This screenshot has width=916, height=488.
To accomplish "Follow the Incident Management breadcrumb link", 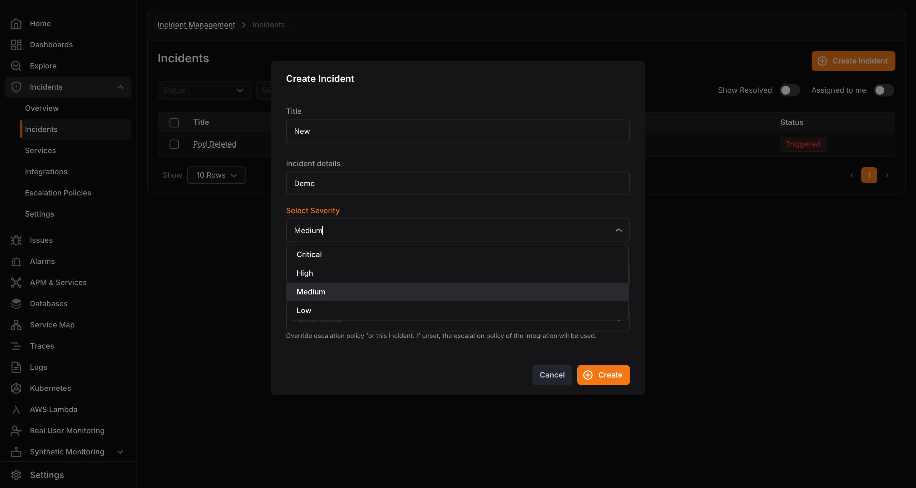I will click(196, 25).
